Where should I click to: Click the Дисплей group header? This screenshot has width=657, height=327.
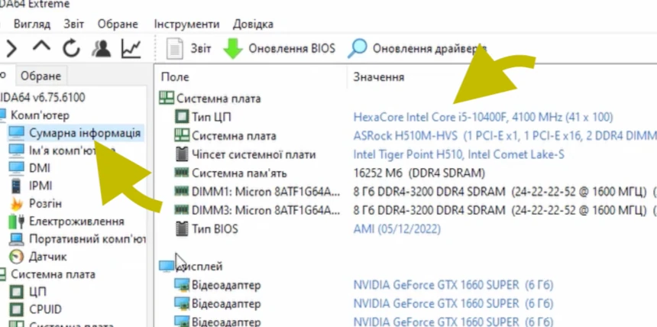[199, 266]
